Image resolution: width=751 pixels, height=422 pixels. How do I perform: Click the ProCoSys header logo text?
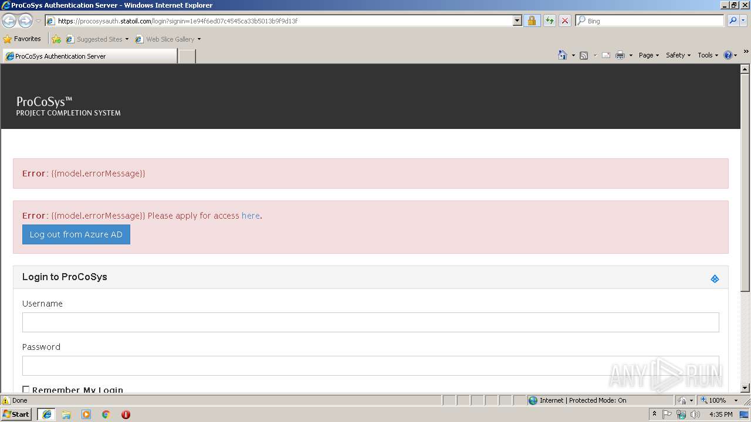(x=69, y=106)
